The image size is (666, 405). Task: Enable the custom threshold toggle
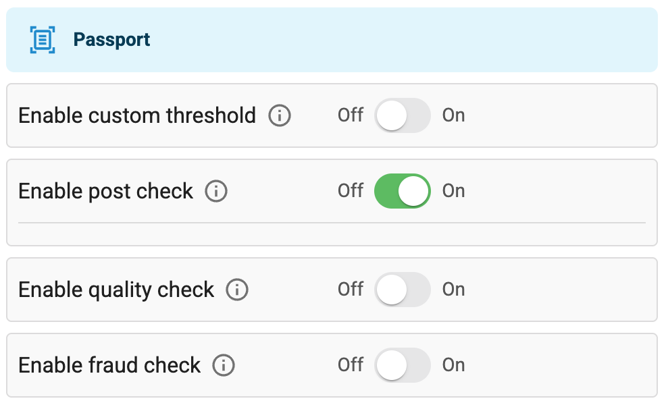[x=402, y=115]
